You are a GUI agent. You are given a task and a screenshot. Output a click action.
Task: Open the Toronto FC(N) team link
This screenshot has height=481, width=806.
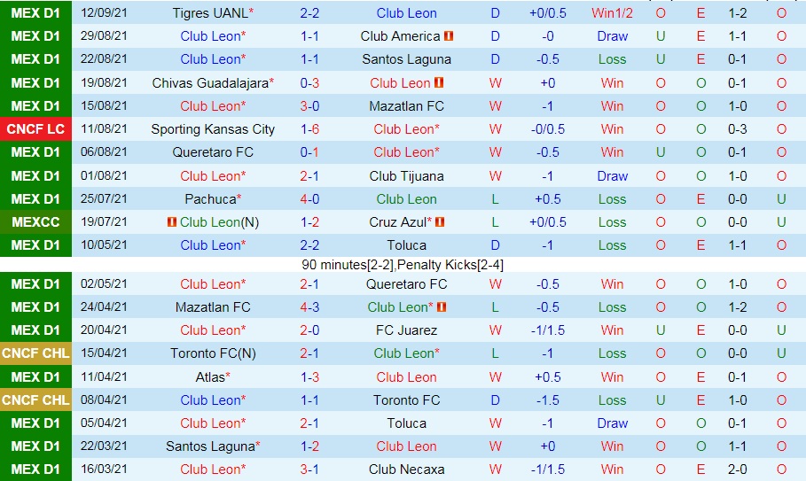coord(213,353)
